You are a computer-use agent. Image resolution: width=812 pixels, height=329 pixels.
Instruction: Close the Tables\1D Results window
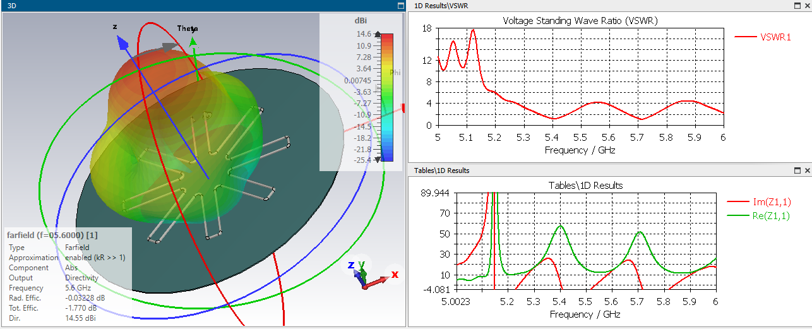tap(807, 170)
